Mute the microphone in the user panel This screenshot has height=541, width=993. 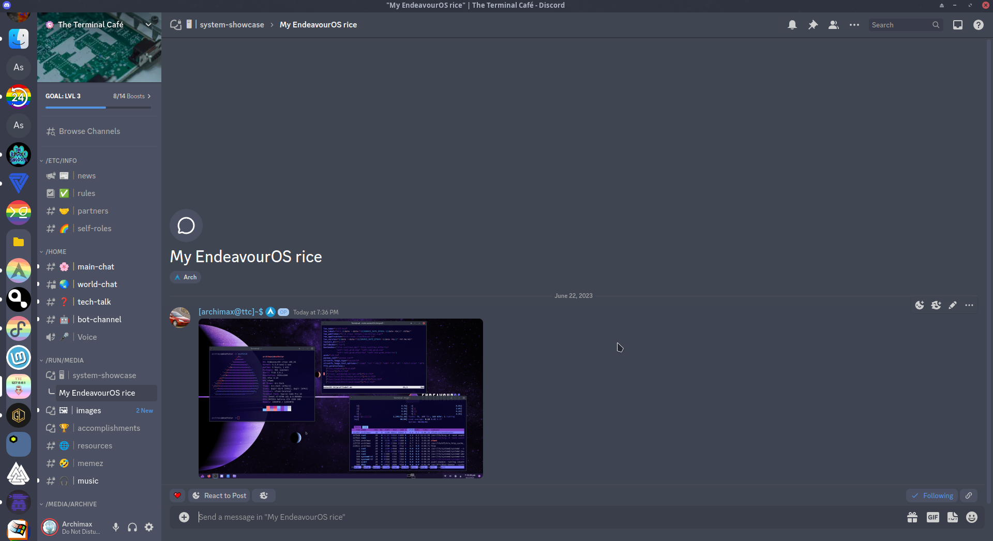115,527
